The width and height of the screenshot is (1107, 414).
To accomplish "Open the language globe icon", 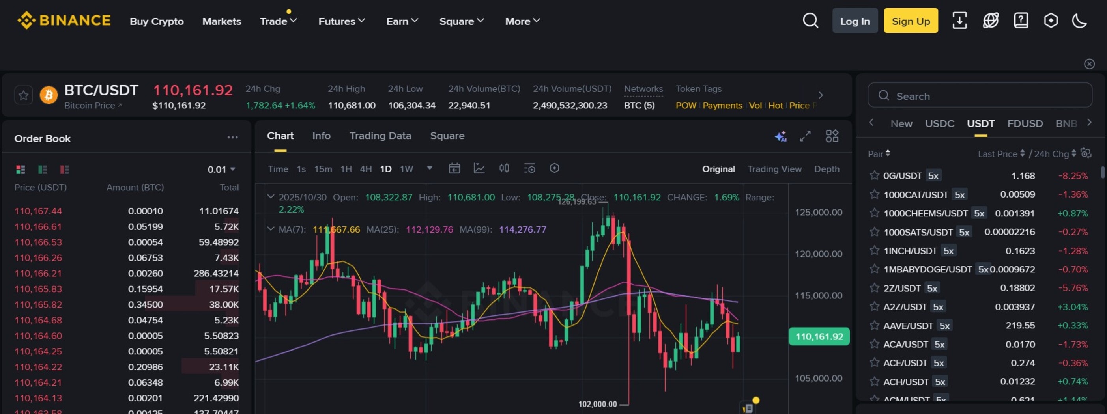I will 991,20.
